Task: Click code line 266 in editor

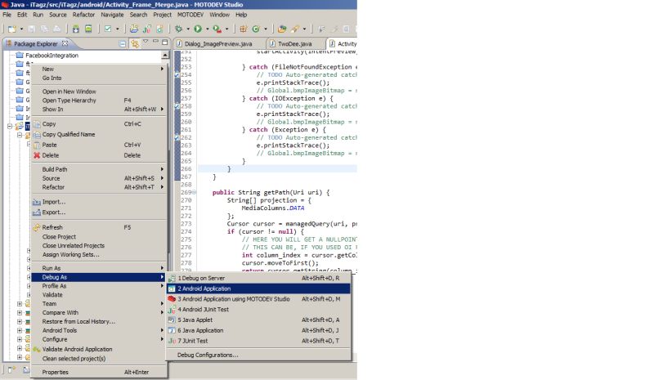Action: pyautogui.click(x=277, y=169)
